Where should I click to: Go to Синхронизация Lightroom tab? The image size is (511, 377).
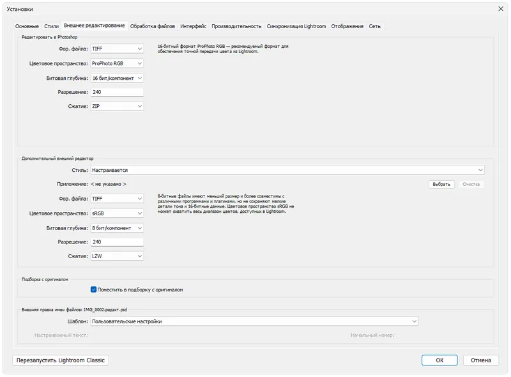point(296,26)
